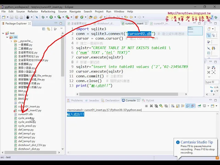Close the Console view tab X
220x165 pixels.
click(138, 100)
